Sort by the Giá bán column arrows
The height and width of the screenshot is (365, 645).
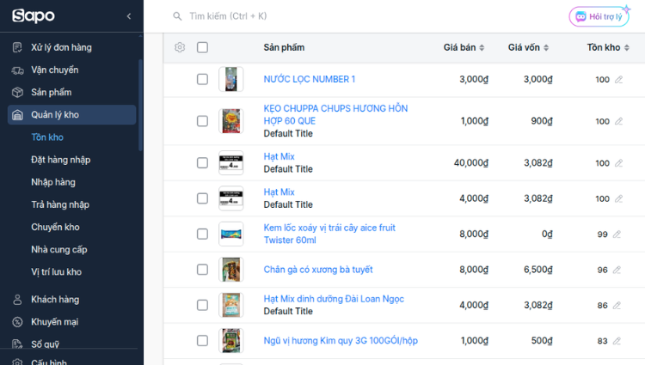point(482,47)
